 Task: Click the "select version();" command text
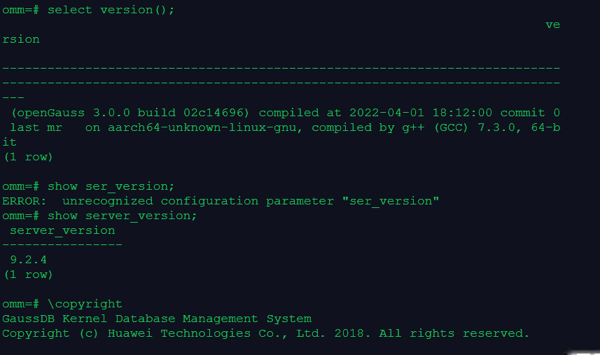(111, 10)
